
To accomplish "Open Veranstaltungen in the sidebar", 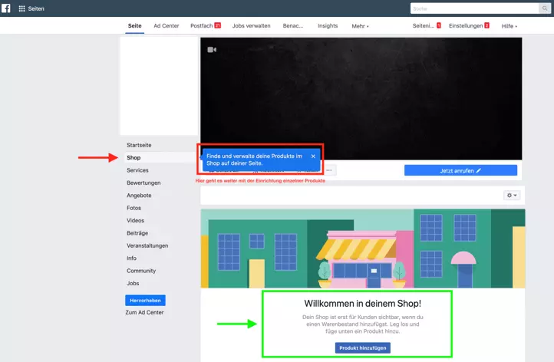I will (147, 245).
